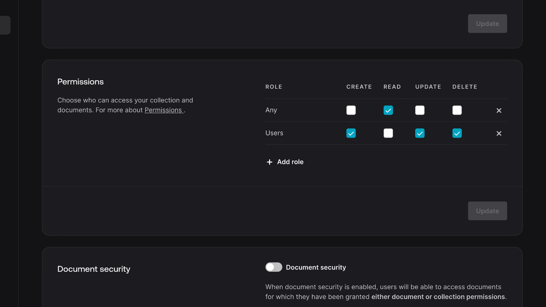
Task: Click Update button in the top card
Action: point(488,23)
